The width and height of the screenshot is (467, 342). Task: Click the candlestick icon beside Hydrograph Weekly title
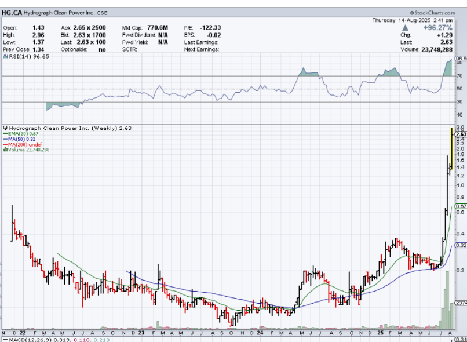pyautogui.click(x=5, y=128)
